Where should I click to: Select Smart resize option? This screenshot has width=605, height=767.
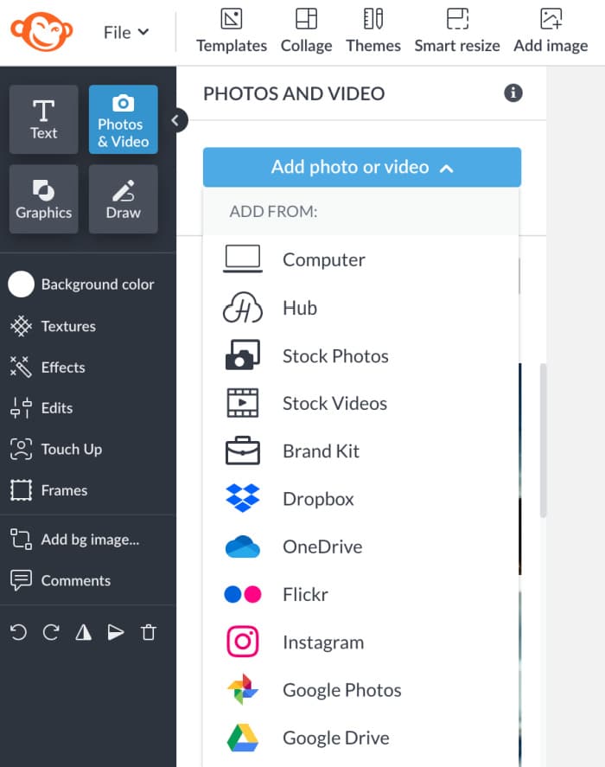click(x=457, y=31)
